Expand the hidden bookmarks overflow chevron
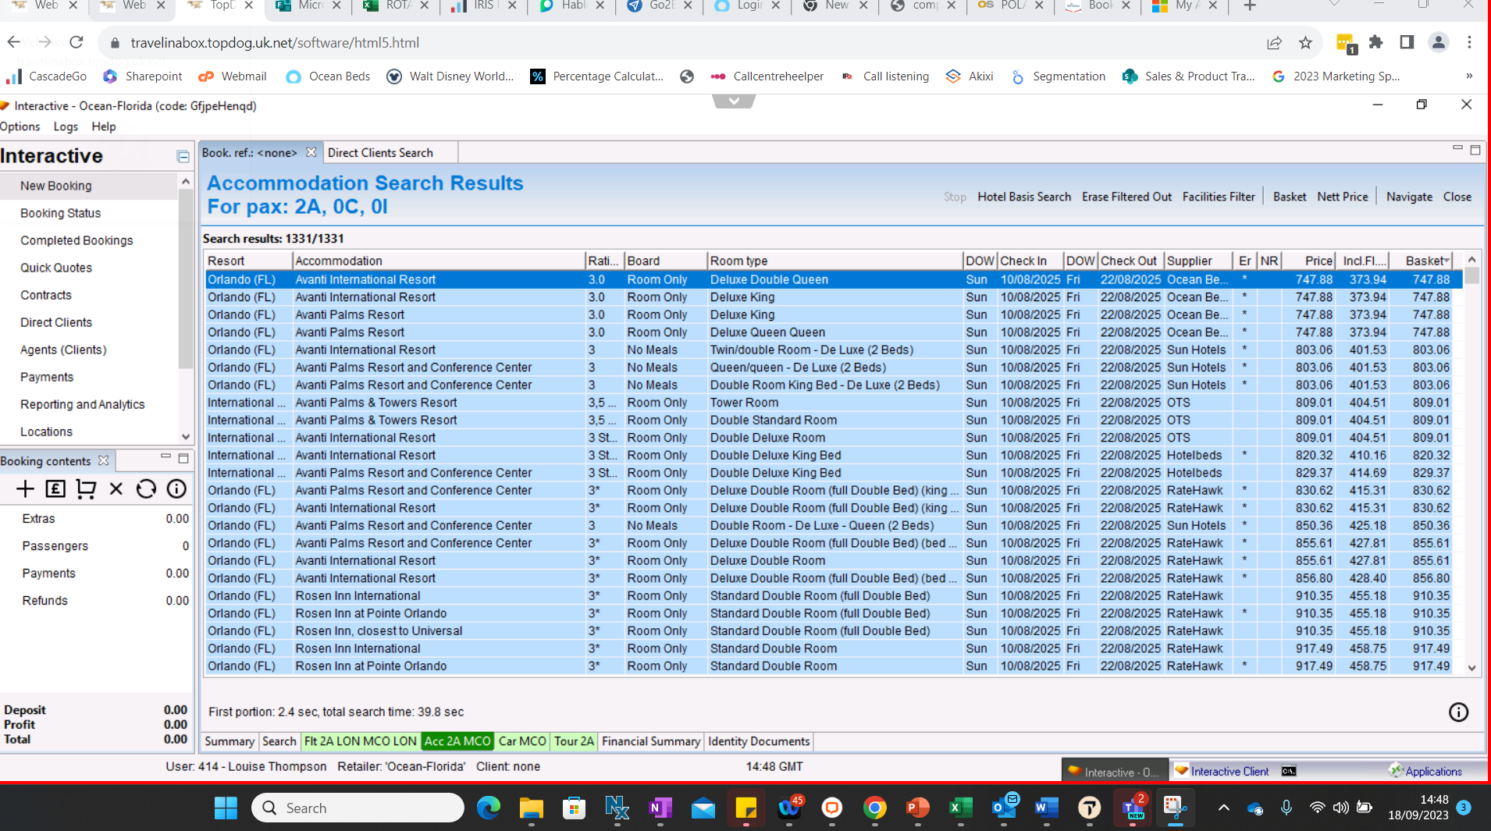The width and height of the screenshot is (1491, 831). (x=1469, y=76)
